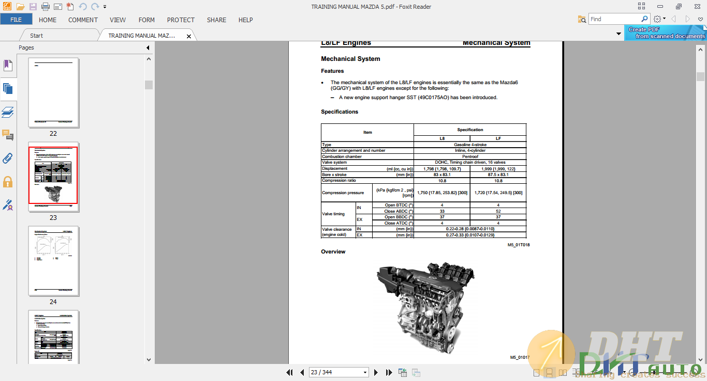Open the SHARE ribbon tab
This screenshot has width=707, height=381.
[216, 20]
